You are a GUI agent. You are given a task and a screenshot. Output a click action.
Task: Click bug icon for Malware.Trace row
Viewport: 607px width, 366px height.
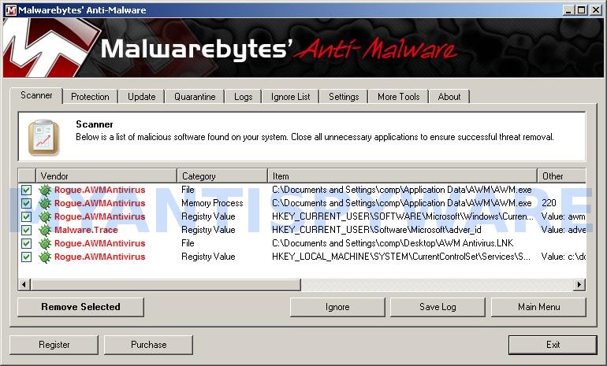click(x=45, y=230)
